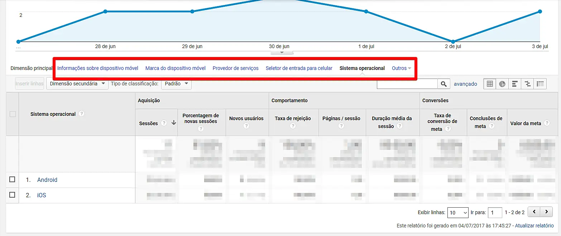Open help icon under Novos usuários
Viewport: 561px width, 236px height.
pyautogui.click(x=246, y=126)
